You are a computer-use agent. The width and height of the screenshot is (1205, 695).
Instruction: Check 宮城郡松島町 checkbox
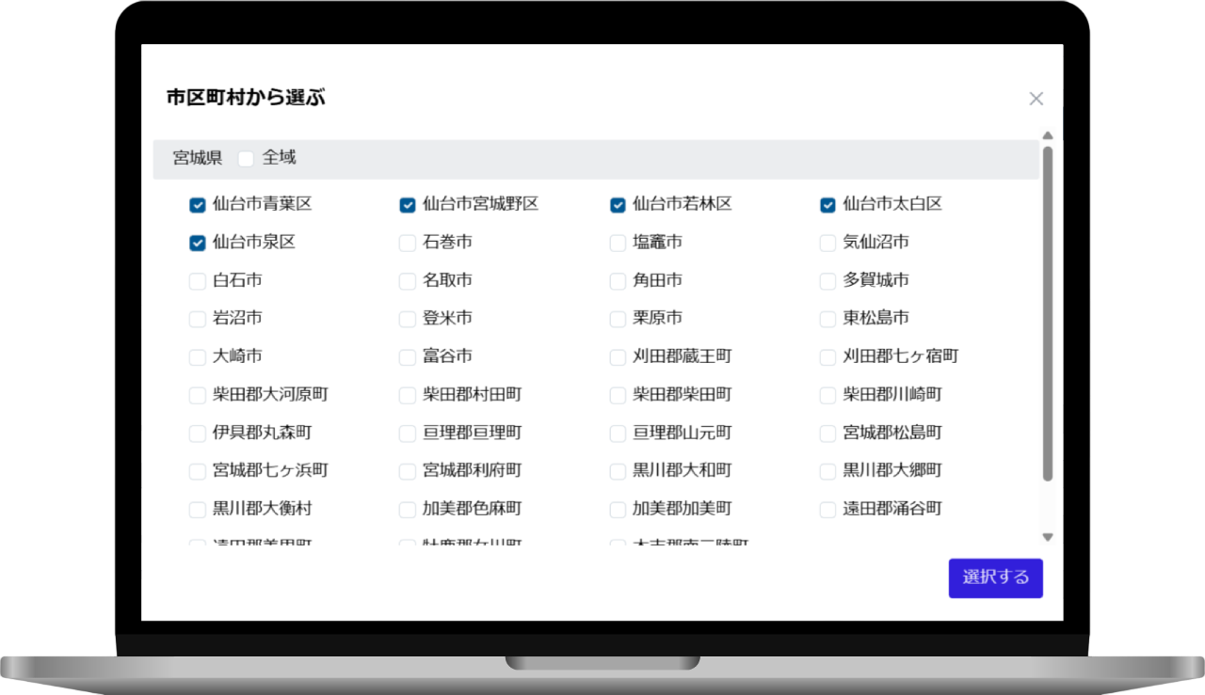pyautogui.click(x=827, y=434)
